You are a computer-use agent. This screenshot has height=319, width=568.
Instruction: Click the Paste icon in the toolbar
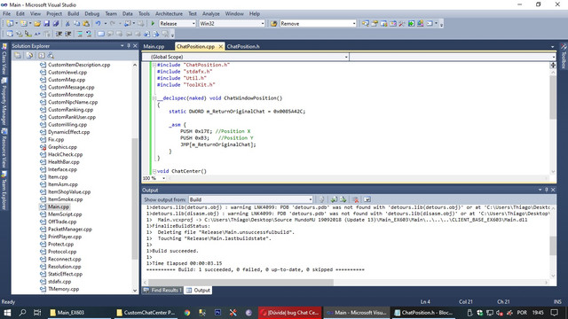(x=86, y=24)
